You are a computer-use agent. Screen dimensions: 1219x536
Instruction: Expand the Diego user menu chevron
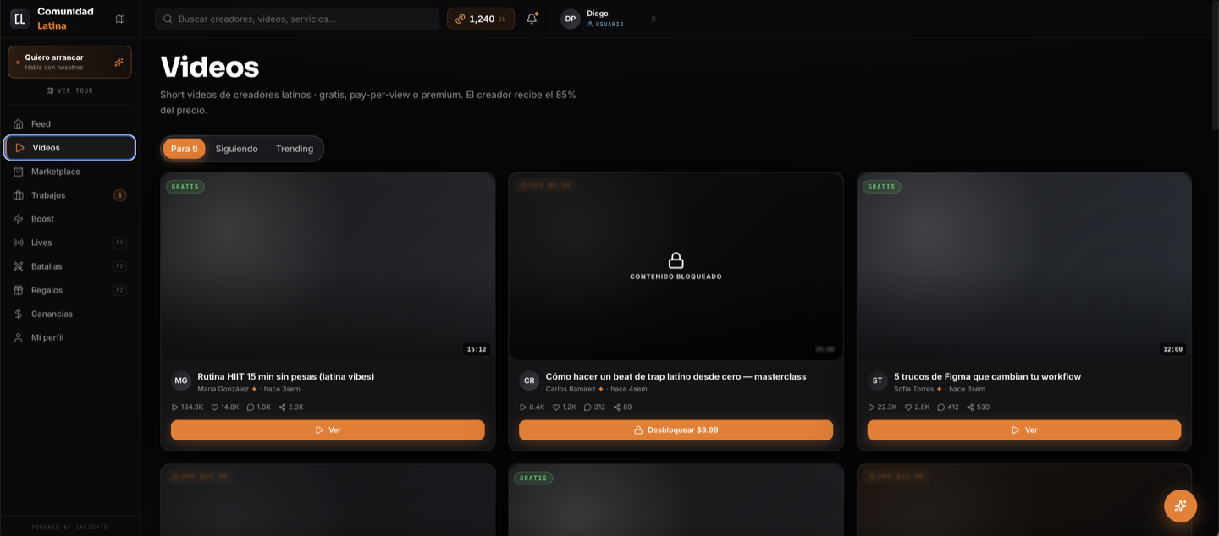coord(654,19)
